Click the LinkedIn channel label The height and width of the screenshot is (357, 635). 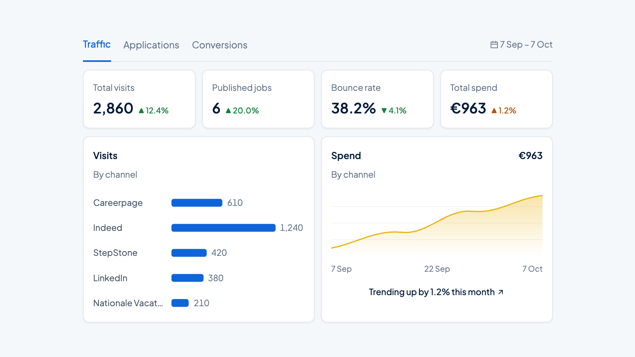pos(110,278)
